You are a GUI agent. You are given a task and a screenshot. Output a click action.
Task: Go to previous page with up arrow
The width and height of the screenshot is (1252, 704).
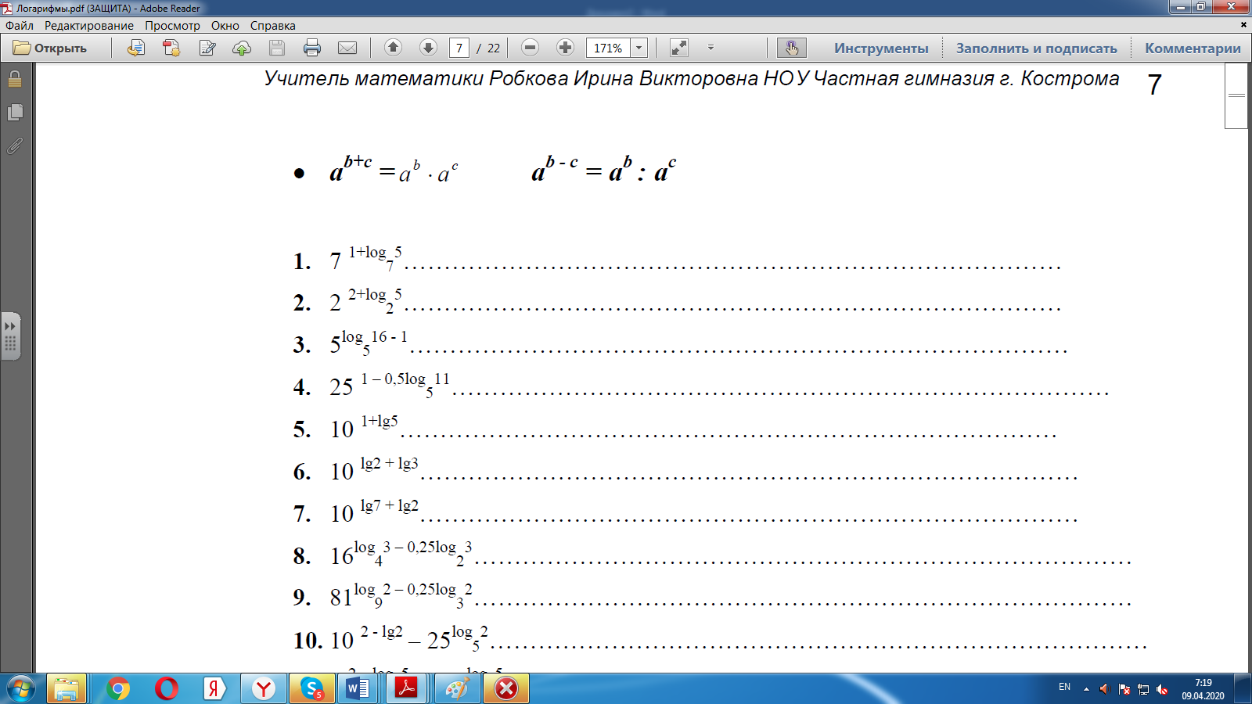click(394, 48)
